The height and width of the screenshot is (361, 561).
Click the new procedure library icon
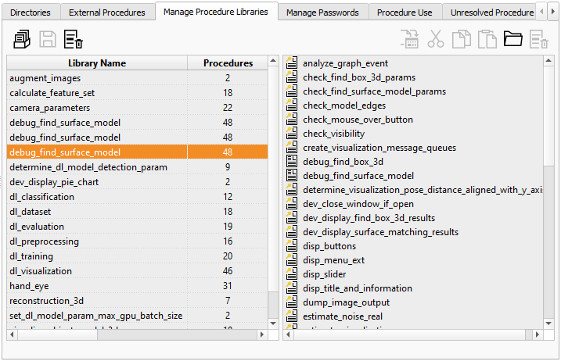(x=23, y=39)
